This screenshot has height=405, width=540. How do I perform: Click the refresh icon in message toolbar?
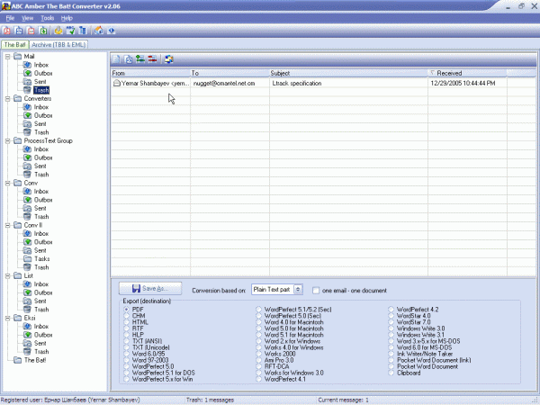(169, 59)
